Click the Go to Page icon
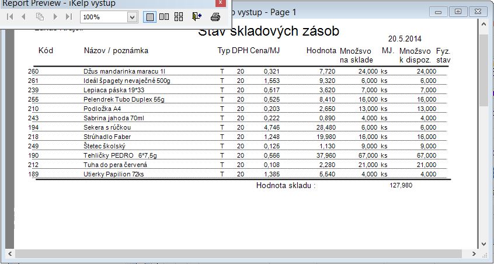Screen dimensions: 494x264 click(x=40, y=17)
